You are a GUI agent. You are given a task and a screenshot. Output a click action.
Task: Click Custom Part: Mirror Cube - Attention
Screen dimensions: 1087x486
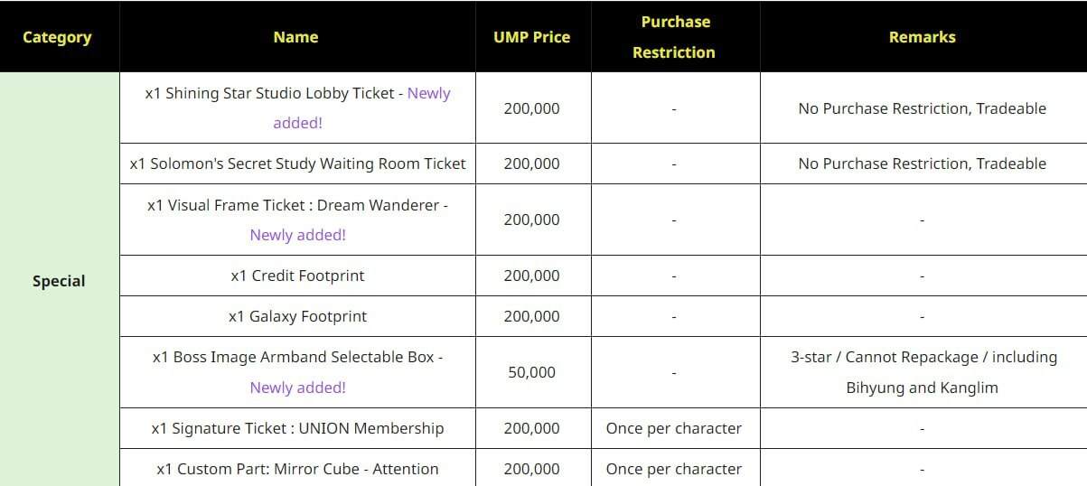point(297,469)
